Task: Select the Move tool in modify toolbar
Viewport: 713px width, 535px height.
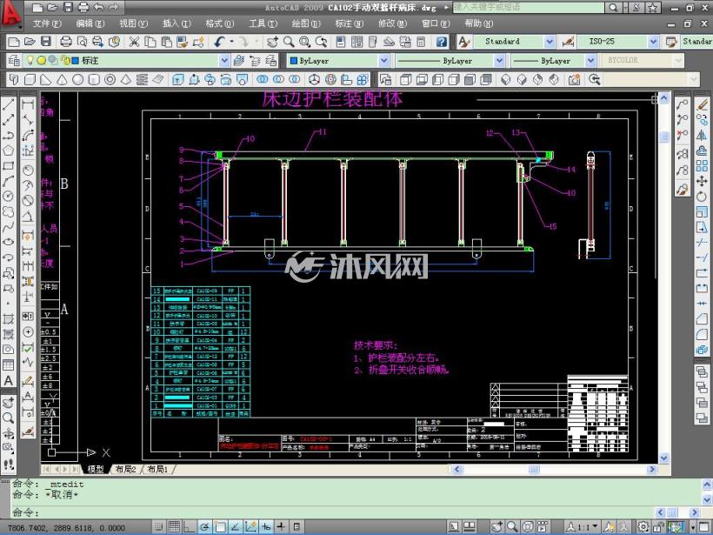Action: [x=702, y=181]
